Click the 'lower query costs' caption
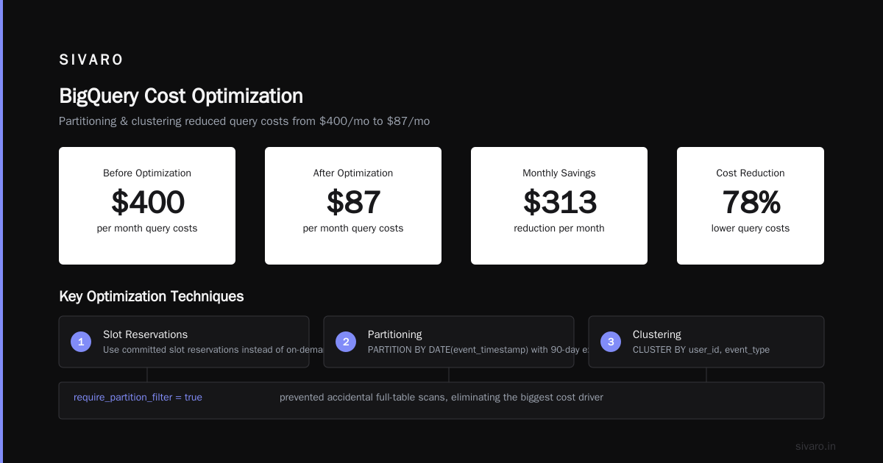Screen dimensions: 883x463 751,229
